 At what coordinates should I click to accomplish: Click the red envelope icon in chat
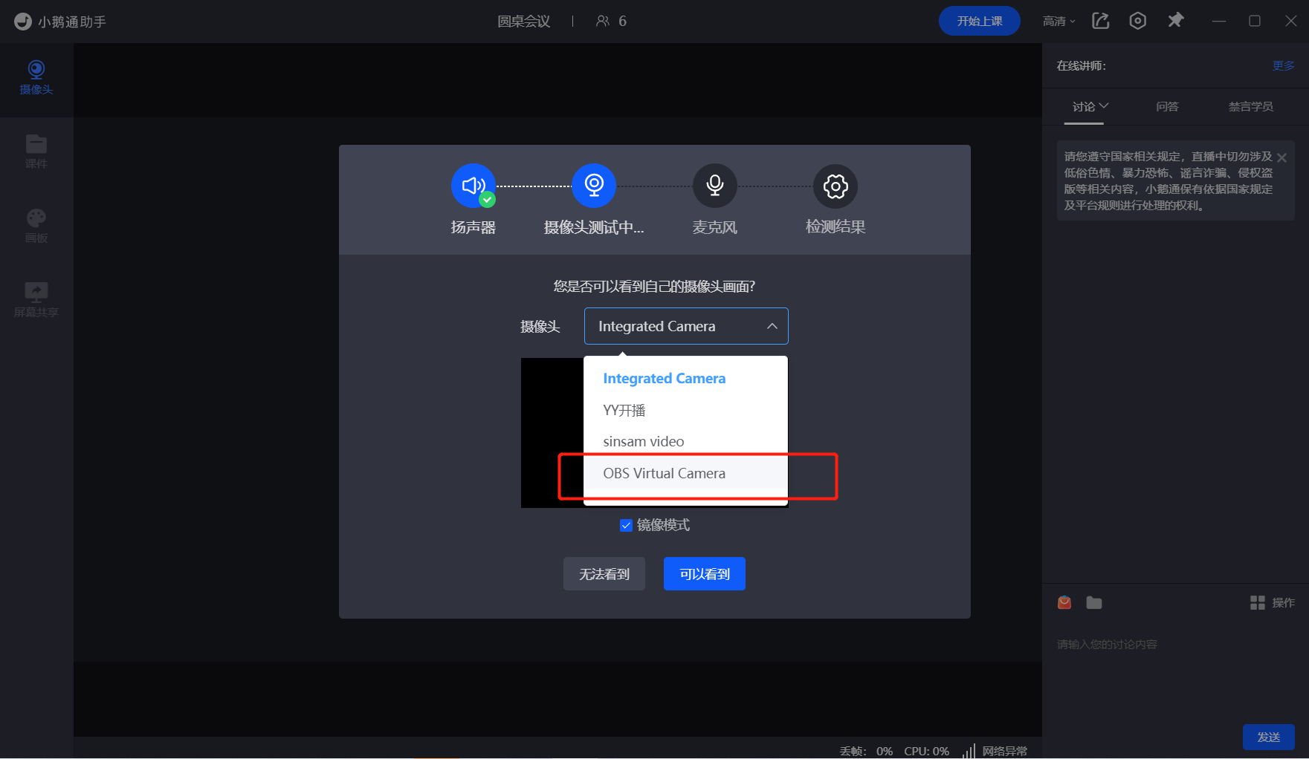click(x=1064, y=602)
